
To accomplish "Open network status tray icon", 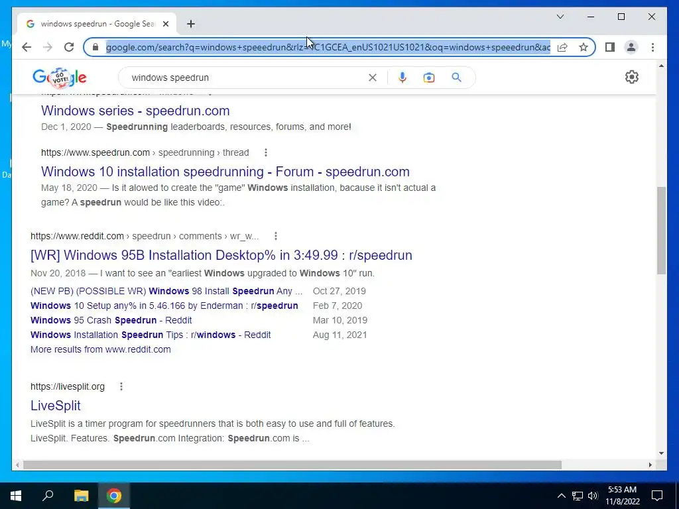I will [x=578, y=496].
